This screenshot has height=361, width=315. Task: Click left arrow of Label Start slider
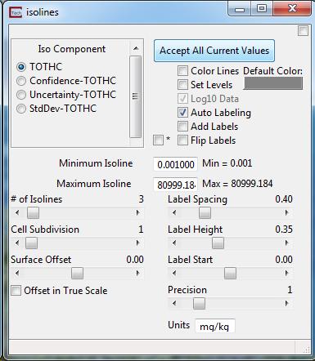pyautogui.click(x=174, y=273)
